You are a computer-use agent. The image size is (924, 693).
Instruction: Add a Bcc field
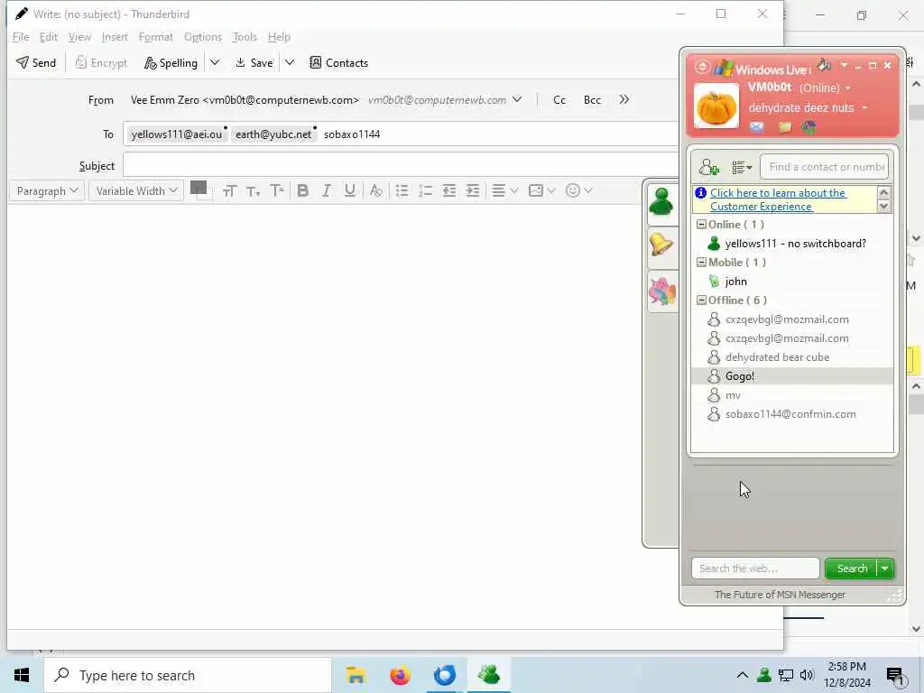pyautogui.click(x=592, y=99)
